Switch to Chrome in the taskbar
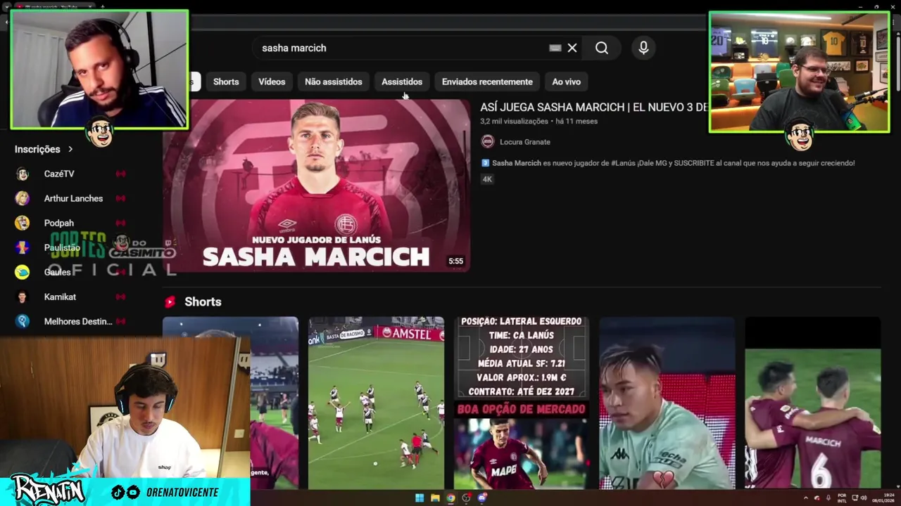Image resolution: width=901 pixels, height=506 pixels. click(450, 498)
